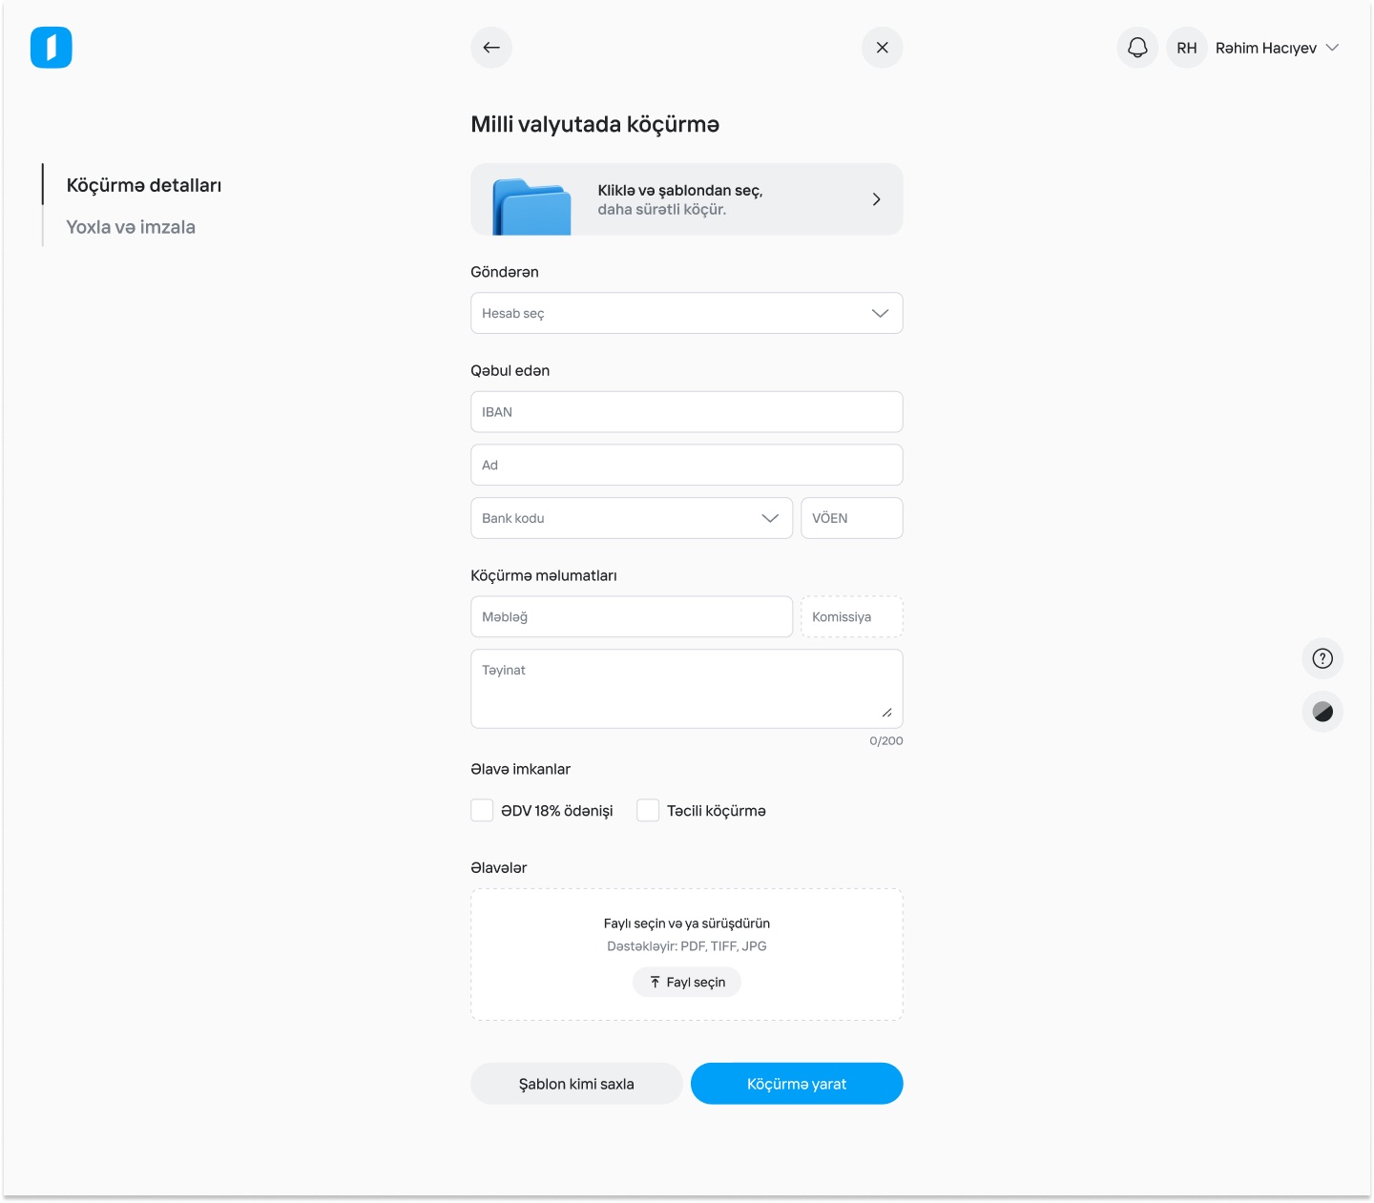Click the file drop zone text 'Fayll seçin və ya sürüşdürün'
The width and height of the screenshot is (1374, 1203).
[x=687, y=923]
